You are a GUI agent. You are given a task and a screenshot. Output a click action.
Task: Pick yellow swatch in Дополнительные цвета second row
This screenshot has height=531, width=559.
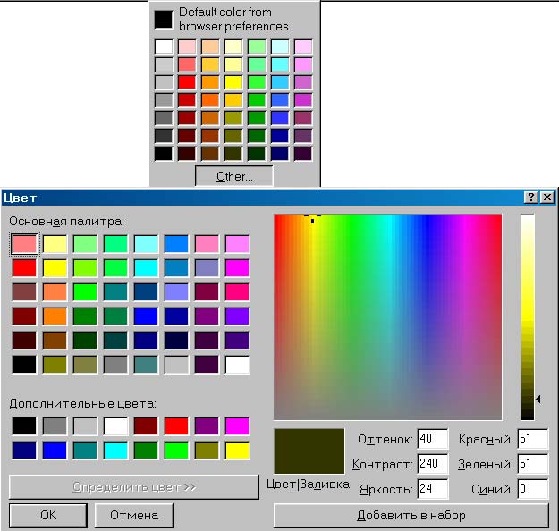(x=237, y=450)
